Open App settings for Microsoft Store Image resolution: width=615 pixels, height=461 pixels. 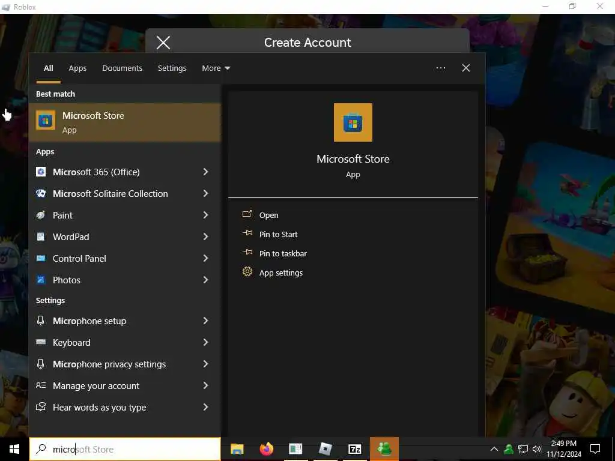281,273
